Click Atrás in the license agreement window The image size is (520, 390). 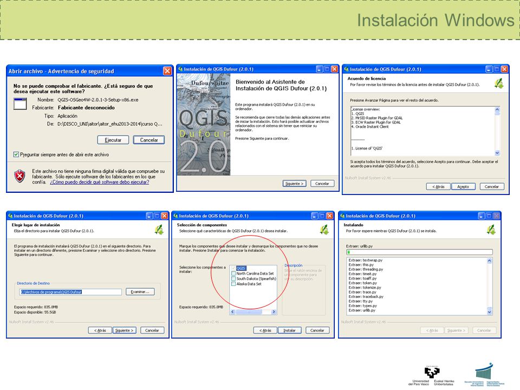(x=438, y=186)
